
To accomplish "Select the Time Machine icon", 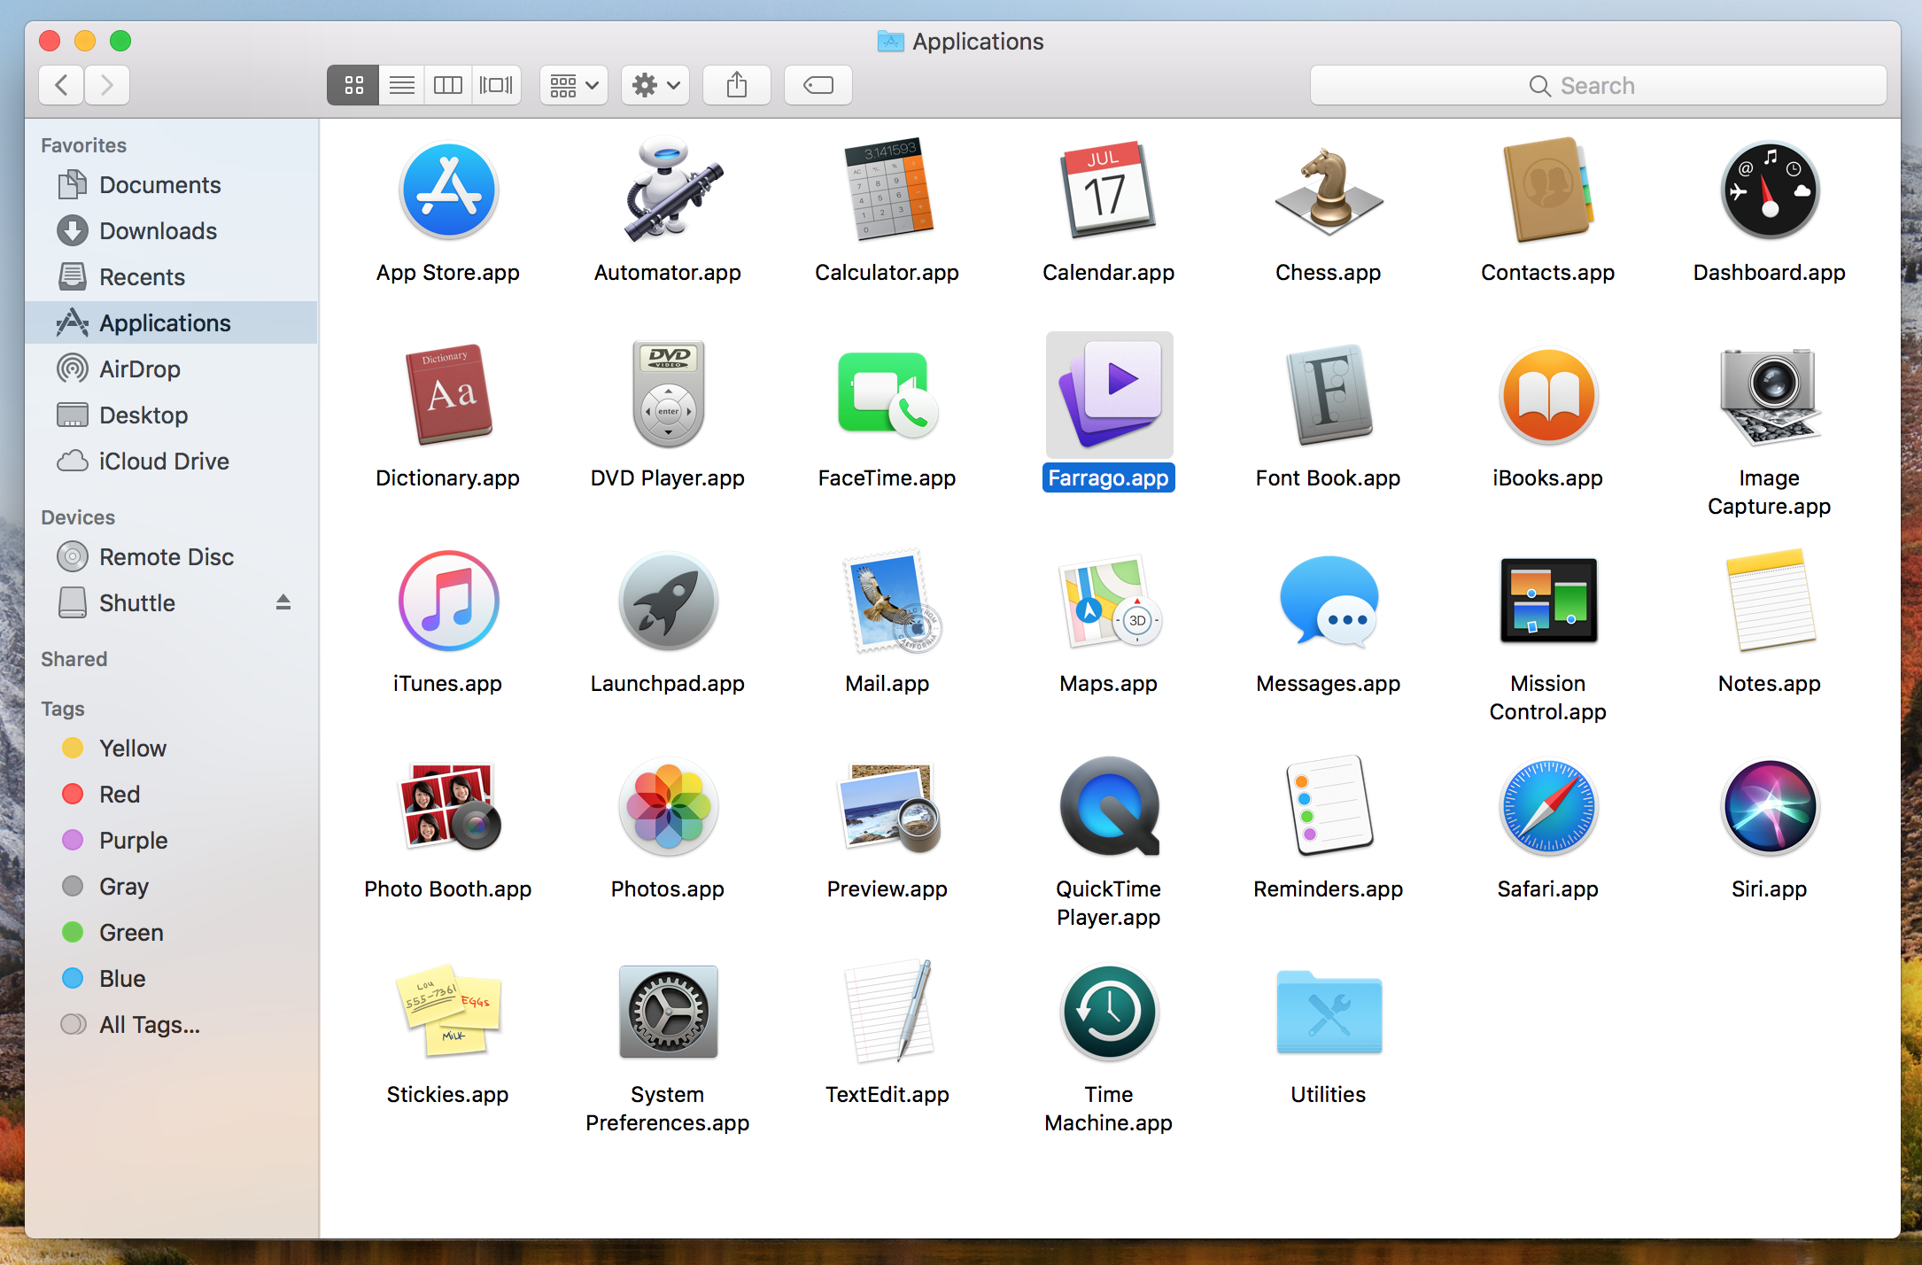I will tap(1109, 1012).
